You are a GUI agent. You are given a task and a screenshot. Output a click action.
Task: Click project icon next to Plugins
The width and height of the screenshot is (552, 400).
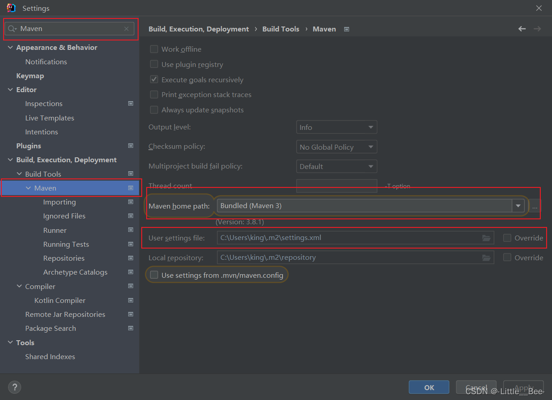pyautogui.click(x=130, y=146)
